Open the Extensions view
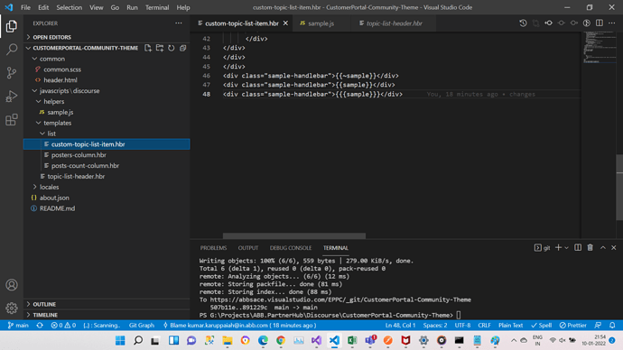 click(12, 119)
